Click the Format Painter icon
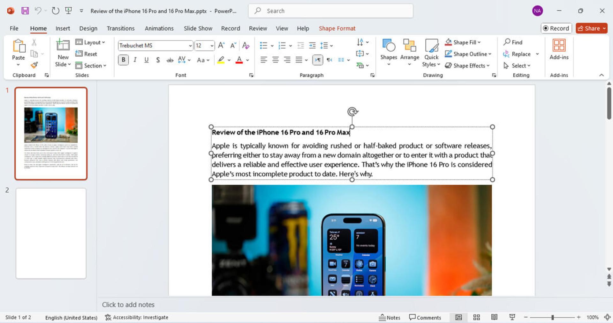The image size is (613, 323). click(x=34, y=65)
